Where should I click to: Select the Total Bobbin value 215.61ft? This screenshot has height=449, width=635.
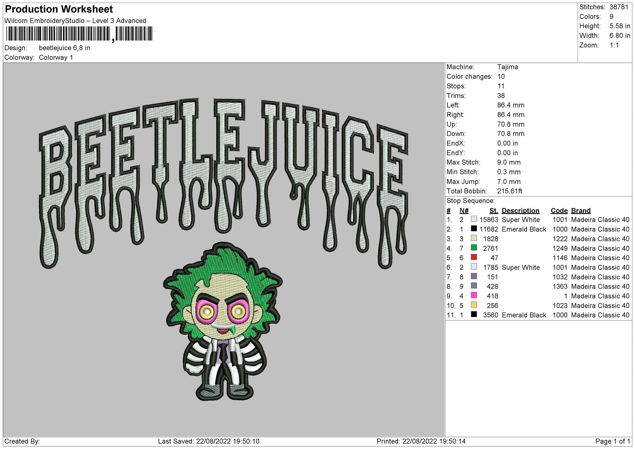(x=510, y=191)
